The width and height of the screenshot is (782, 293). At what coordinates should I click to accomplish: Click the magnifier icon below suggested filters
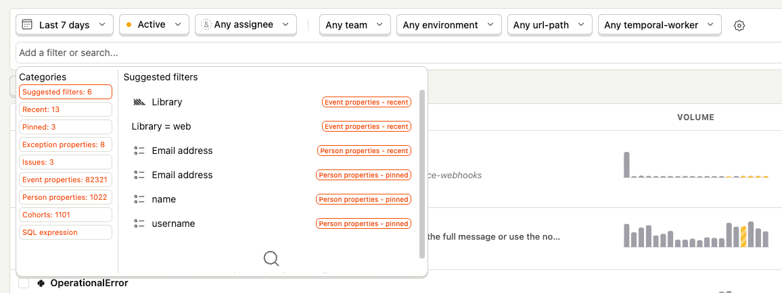[x=271, y=259]
